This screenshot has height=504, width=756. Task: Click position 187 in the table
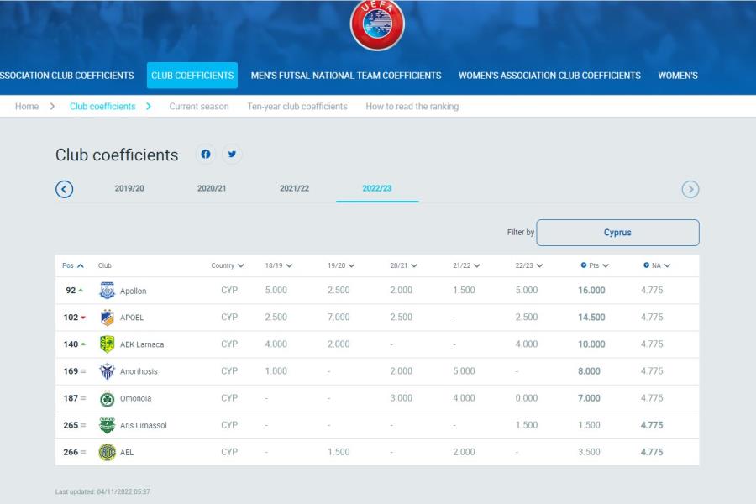(x=71, y=398)
